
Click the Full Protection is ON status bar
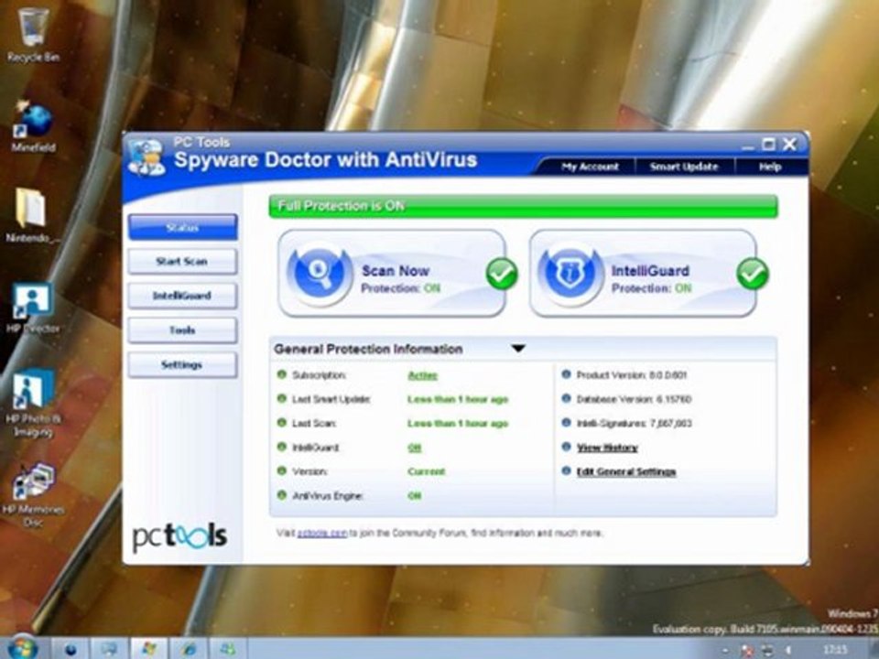pyautogui.click(x=524, y=206)
